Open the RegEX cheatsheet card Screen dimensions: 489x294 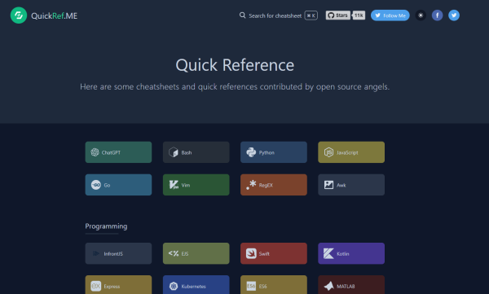274,185
